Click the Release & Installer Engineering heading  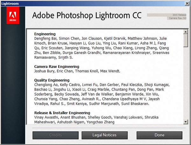[62, 113]
